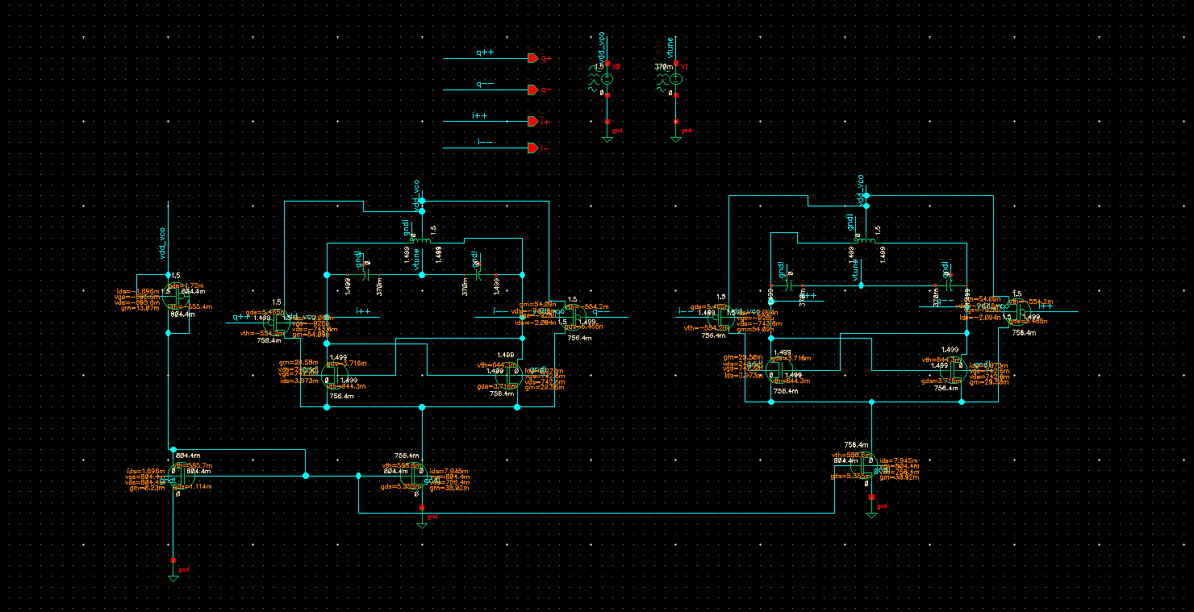1194x612 pixels.
Task: Select the V0 voltage source symbol
Action: [607, 79]
